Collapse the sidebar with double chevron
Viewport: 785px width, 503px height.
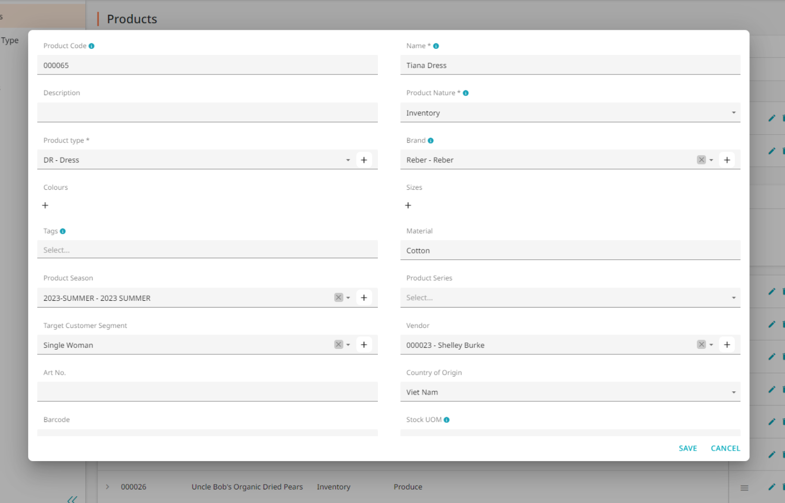72,499
